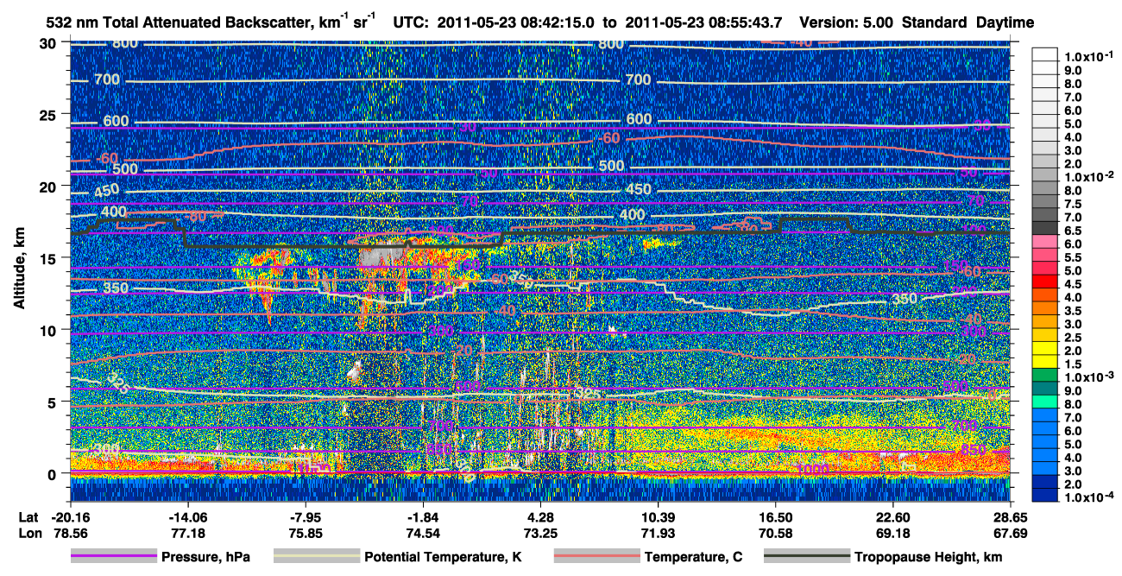Click the 'Lon' row label
Screen dimensions: 1122x576
[29, 533]
